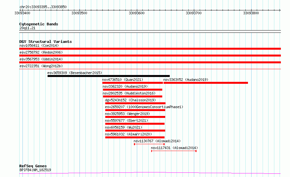Click the chr20:33093395..33093850 region label
The image size is (290, 177).
tap(43, 7)
